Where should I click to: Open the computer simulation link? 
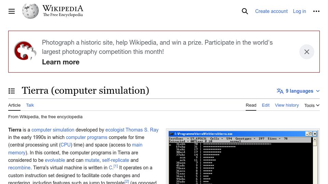tap(53, 130)
